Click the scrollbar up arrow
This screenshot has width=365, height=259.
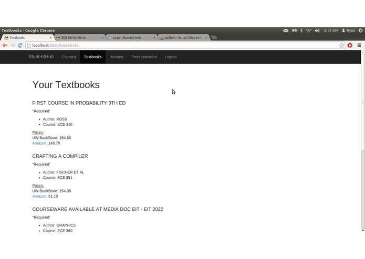[363, 52]
